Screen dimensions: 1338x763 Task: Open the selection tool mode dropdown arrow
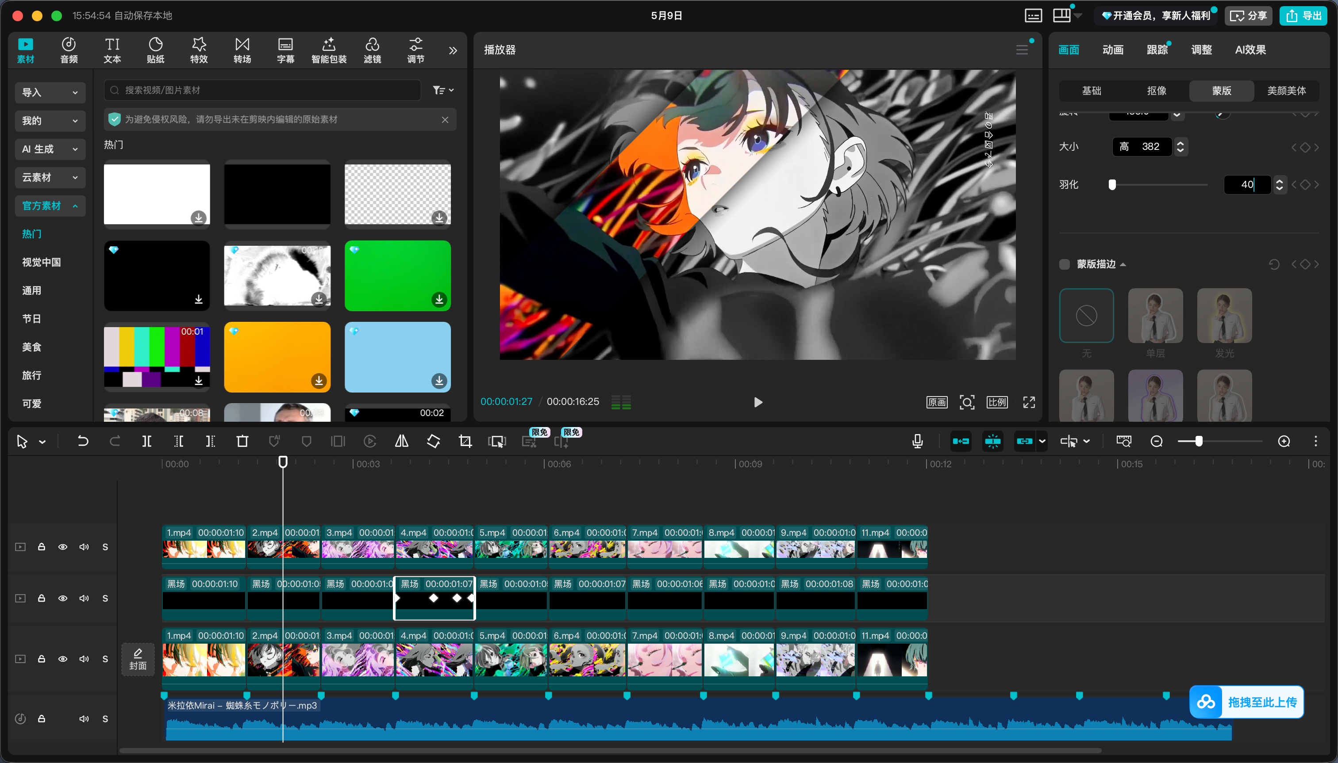point(42,443)
